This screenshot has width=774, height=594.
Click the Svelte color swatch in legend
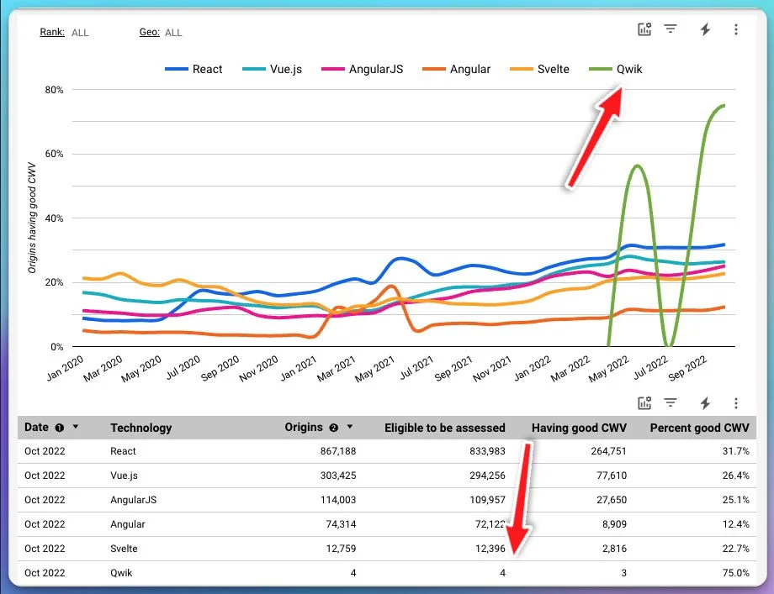tap(522, 69)
